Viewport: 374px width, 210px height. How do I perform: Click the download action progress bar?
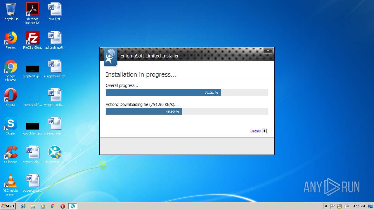click(x=187, y=111)
